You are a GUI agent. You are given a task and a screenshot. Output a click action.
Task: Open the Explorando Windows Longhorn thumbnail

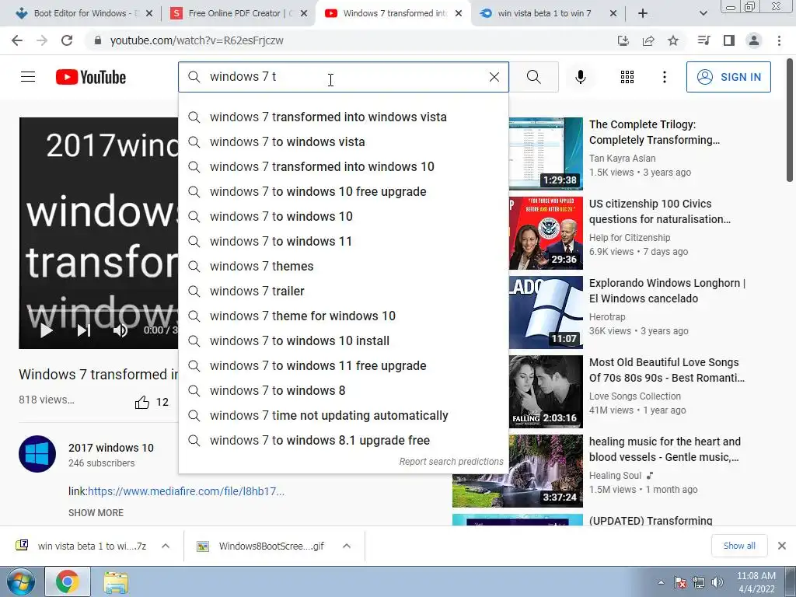coord(546,312)
